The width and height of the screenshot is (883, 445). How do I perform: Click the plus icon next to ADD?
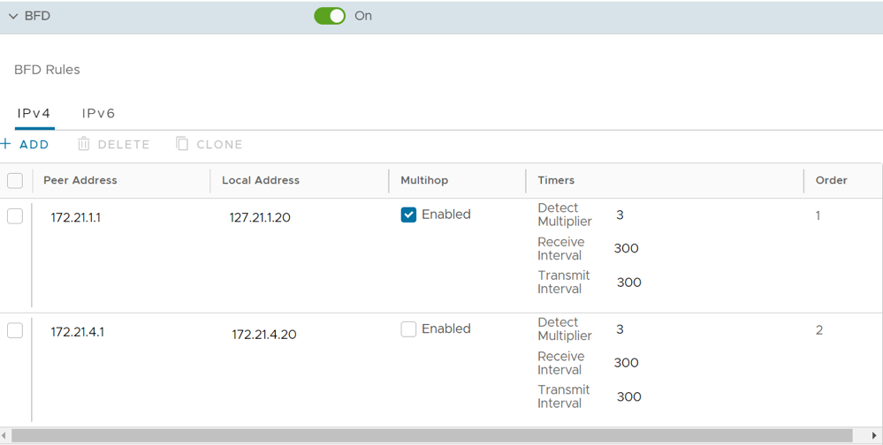click(x=6, y=144)
